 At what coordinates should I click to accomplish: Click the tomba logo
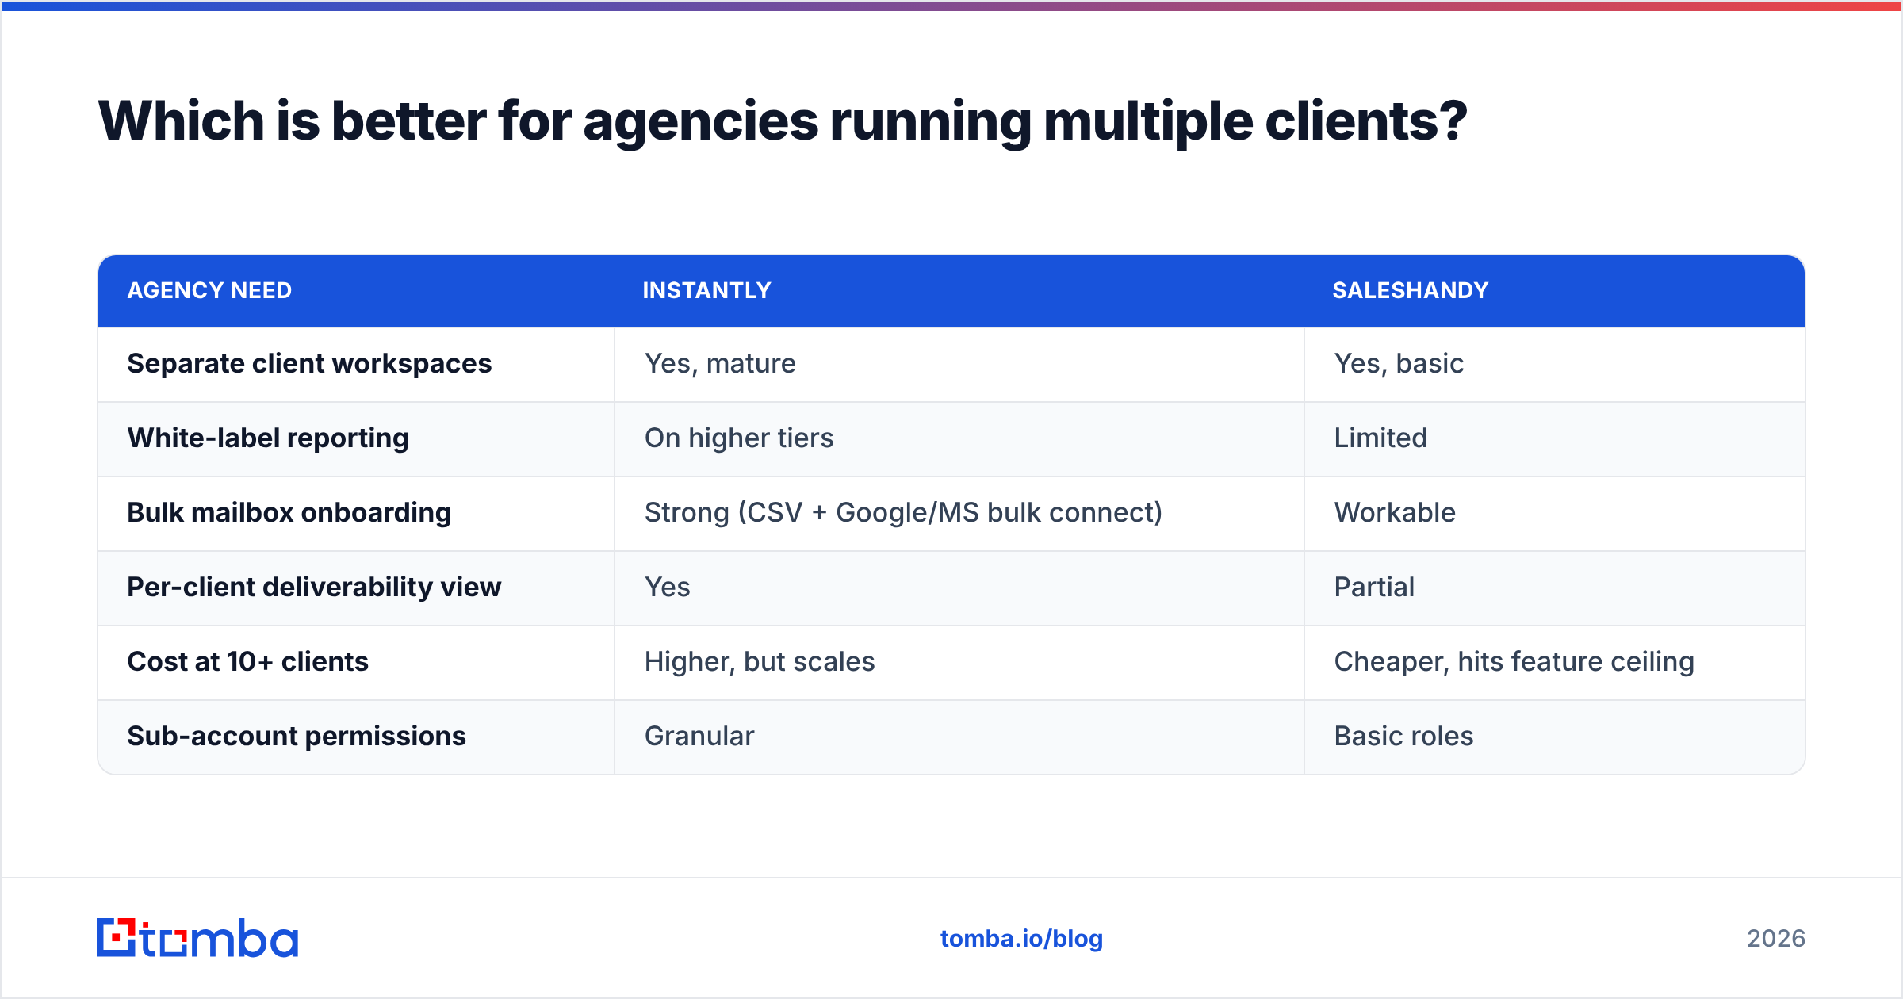(x=197, y=938)
